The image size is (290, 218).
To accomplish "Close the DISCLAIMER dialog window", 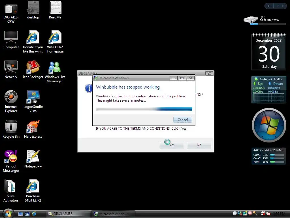I will point(209,74).
